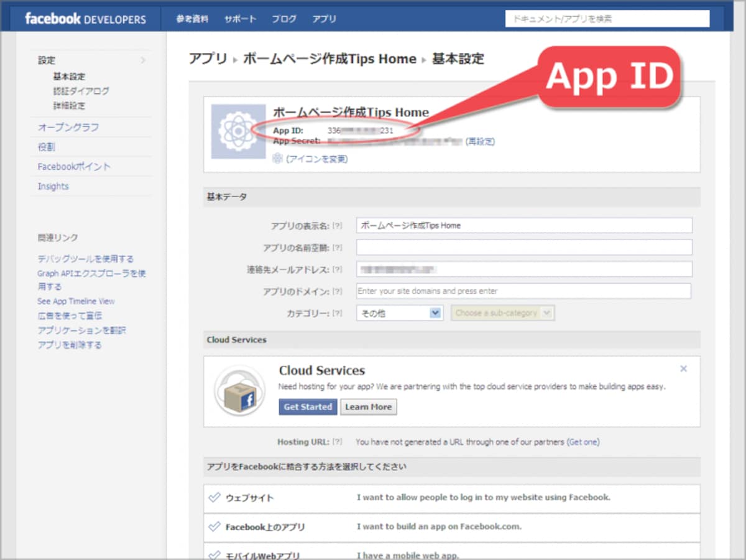The width and height of the screenshot is (746, 560).
Task: Click the help [?] next to アプリの表示名
Action: point(338,226)
